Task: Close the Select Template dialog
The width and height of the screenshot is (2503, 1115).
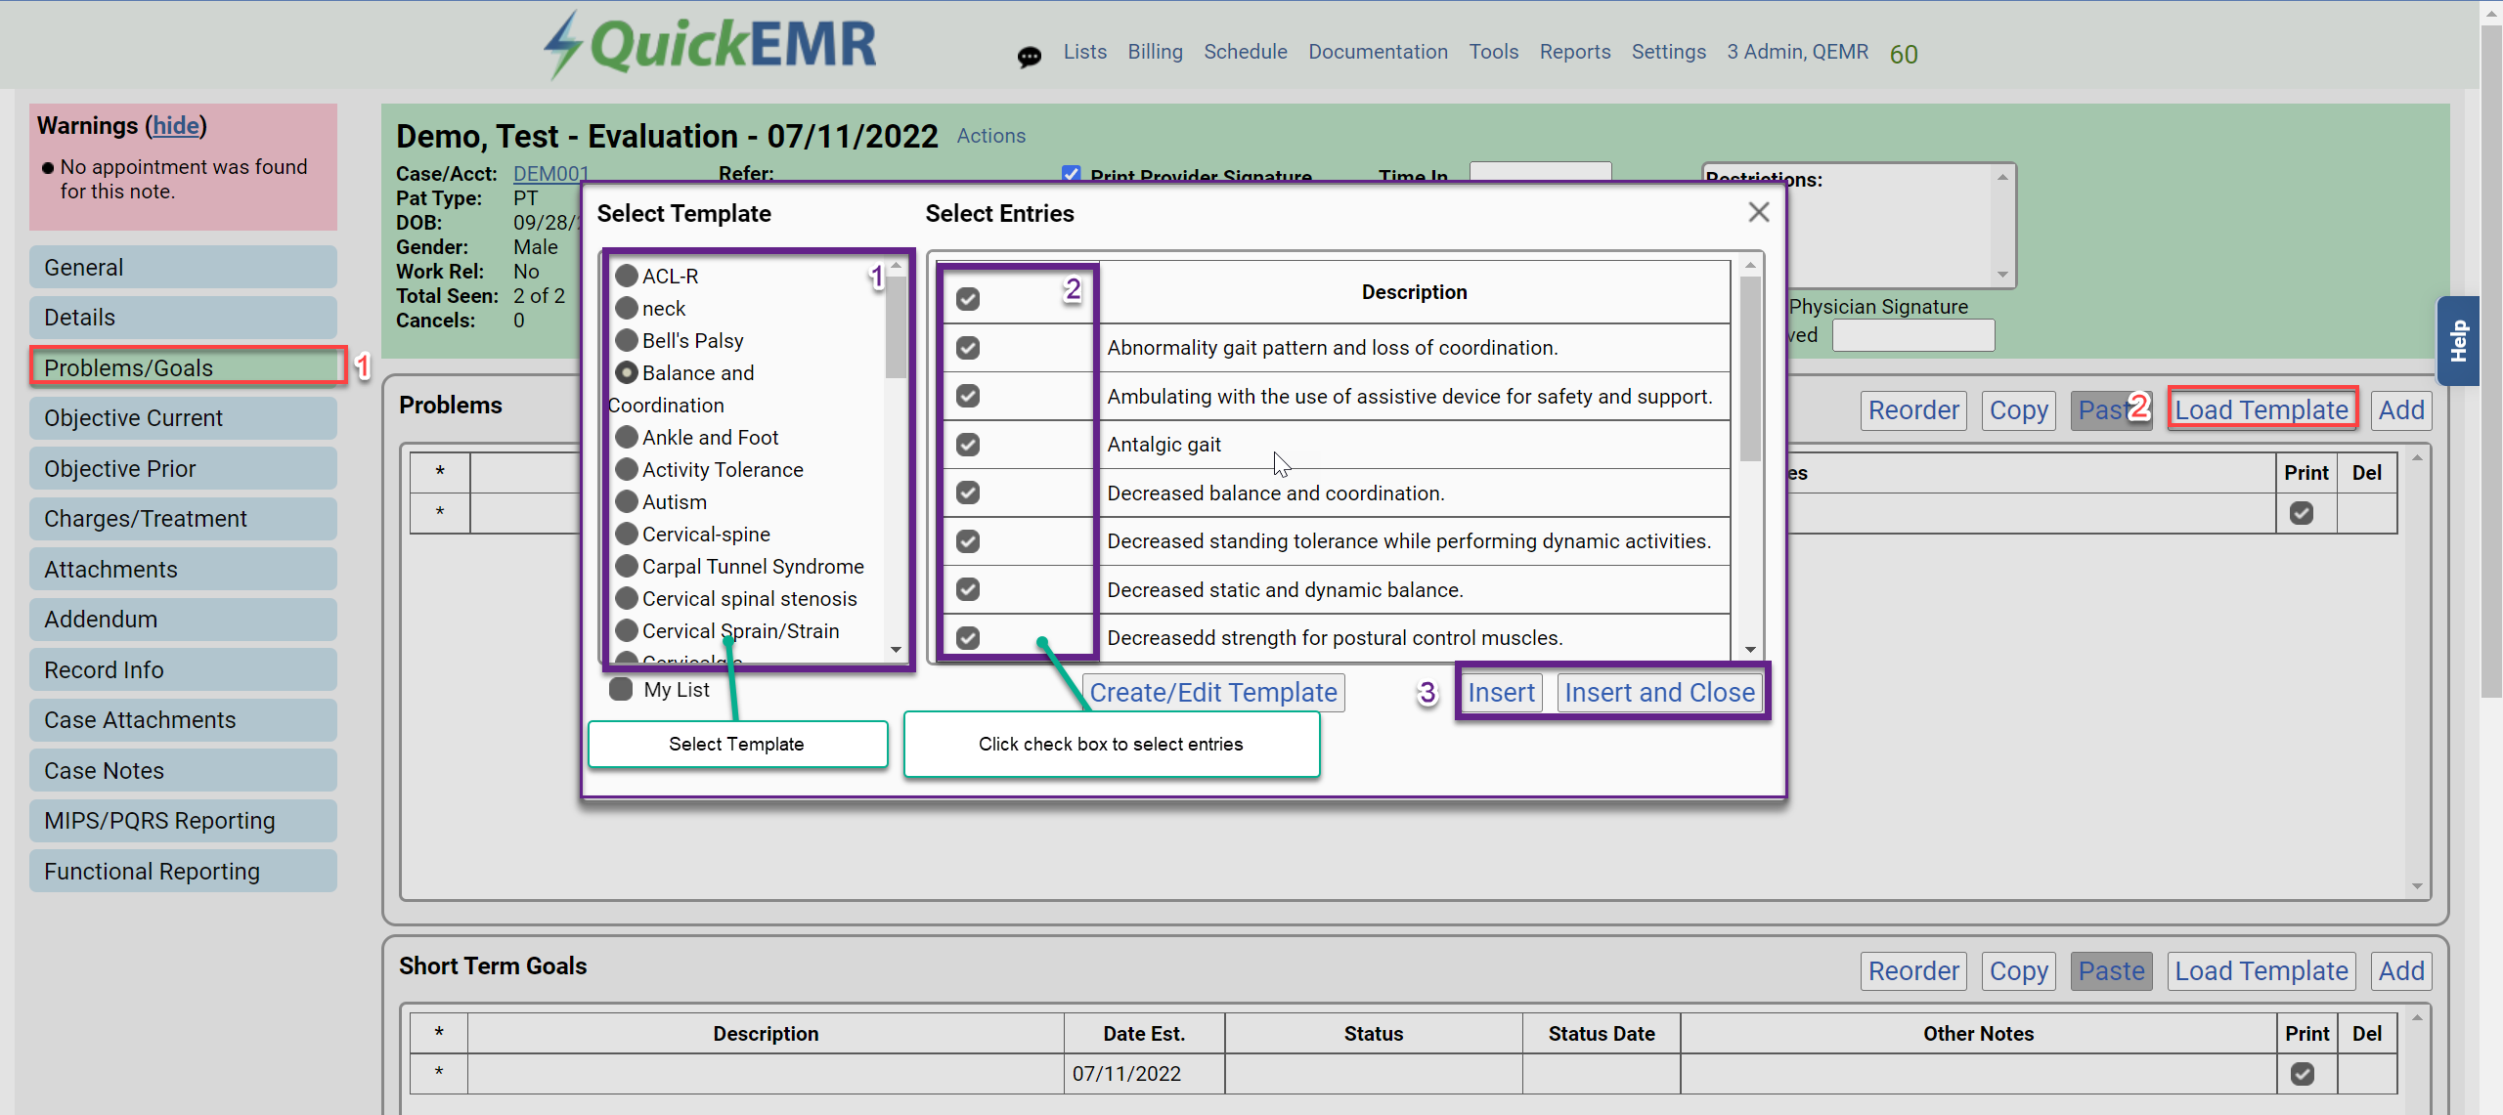Action: click(1758, 212)
